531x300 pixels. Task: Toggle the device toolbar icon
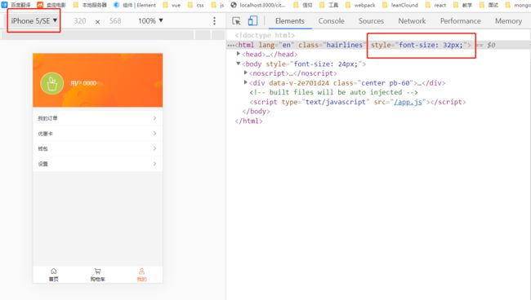tap(252, 20)
